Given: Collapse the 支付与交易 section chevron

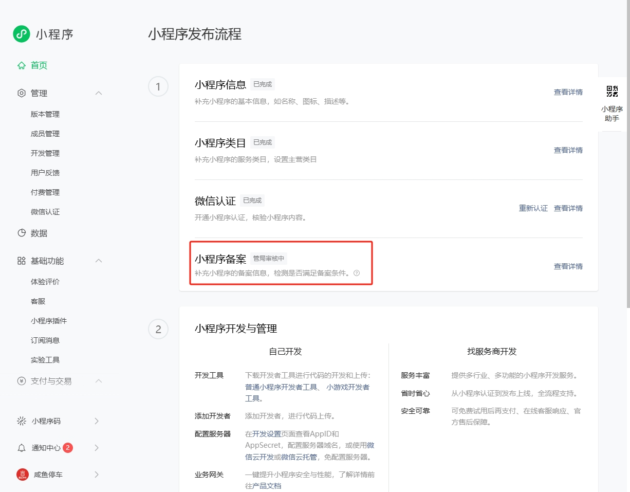Looking at the screenshot, I should click(99, 381).
